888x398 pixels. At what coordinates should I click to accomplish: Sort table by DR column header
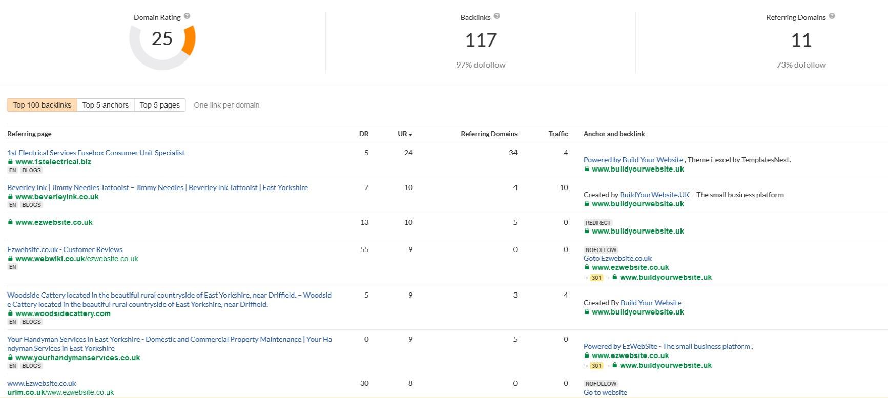[x=364, y=134]
